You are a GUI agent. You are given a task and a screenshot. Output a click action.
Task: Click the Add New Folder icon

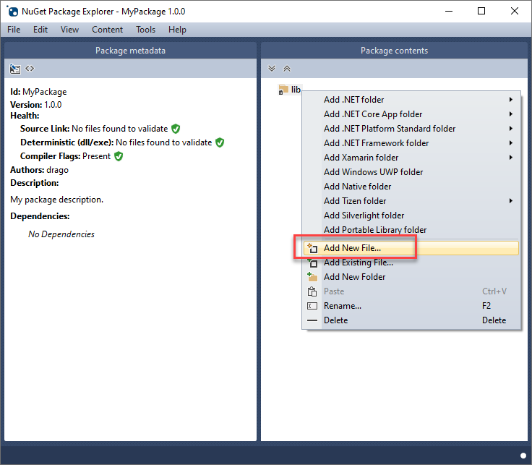coord(312,277)
